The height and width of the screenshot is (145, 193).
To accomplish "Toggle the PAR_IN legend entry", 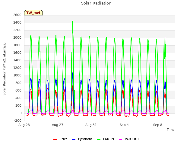I will tap(106, 139).
